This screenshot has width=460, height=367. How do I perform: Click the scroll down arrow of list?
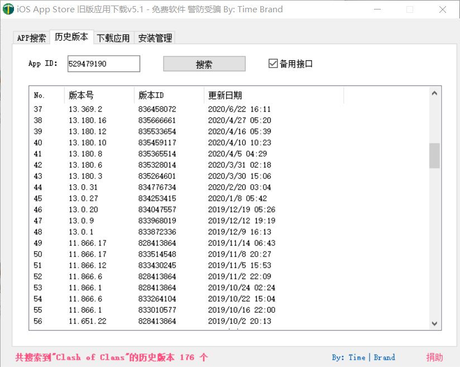tap(434, 323)
